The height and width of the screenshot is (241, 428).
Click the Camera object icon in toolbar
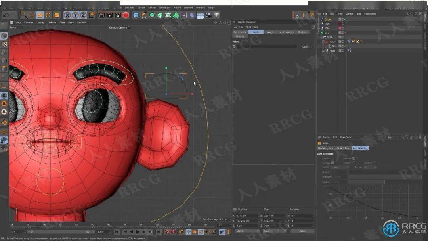[x=208, y=15]
